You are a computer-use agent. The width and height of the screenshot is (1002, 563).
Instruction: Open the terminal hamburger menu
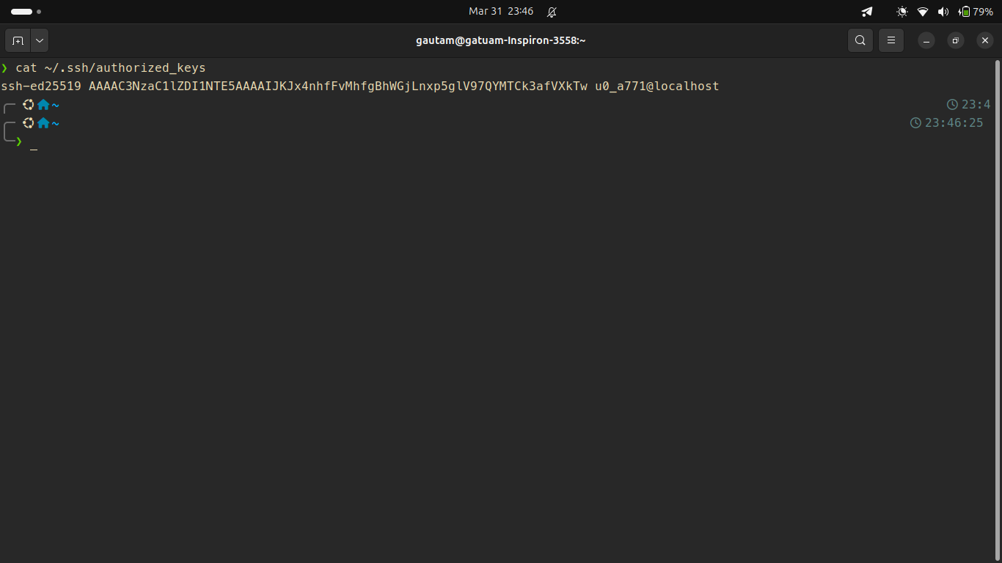pyautogui.click(x=891, y=40)
